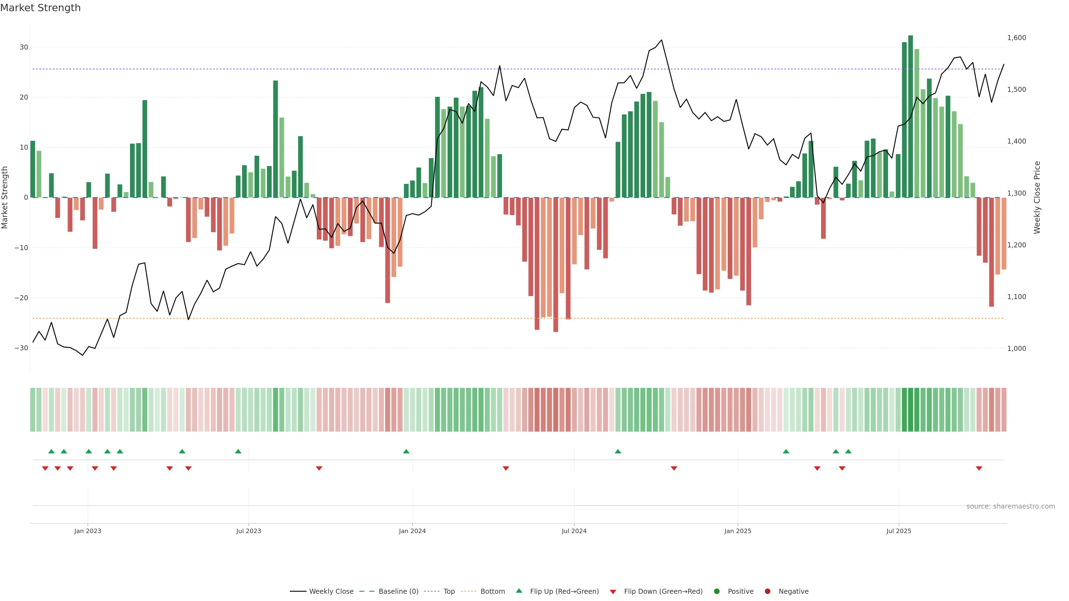Click the Weekly Close Price axis title
This screenshot has width=1069, height=601.
pos(1037,198)
